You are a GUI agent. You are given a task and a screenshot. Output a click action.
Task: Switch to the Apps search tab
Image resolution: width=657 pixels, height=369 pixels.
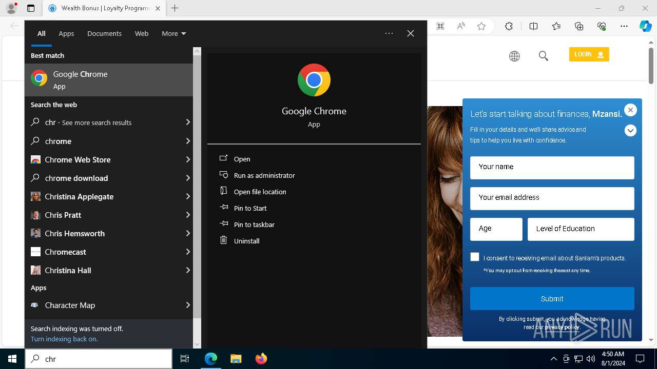coord(66,33)
